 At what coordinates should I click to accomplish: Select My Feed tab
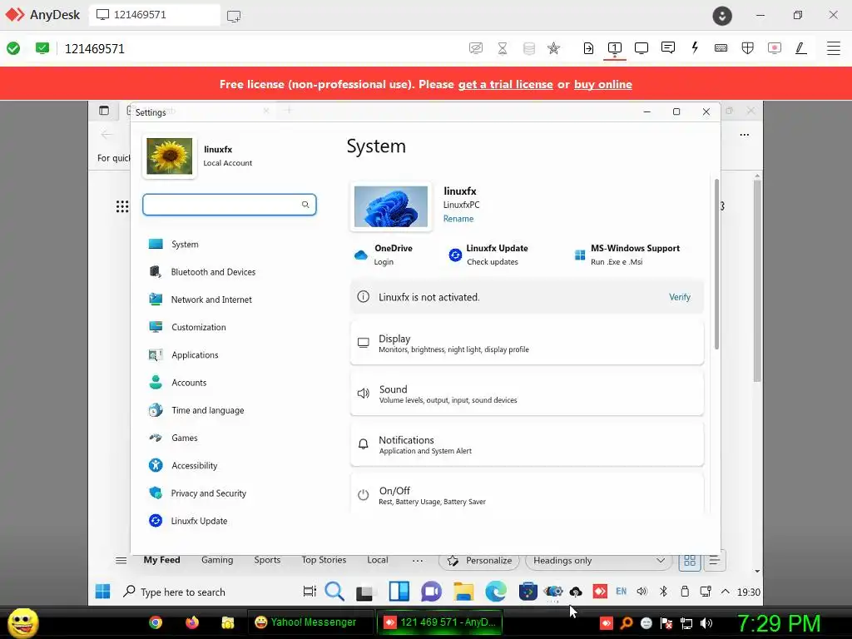click(161, 560)
